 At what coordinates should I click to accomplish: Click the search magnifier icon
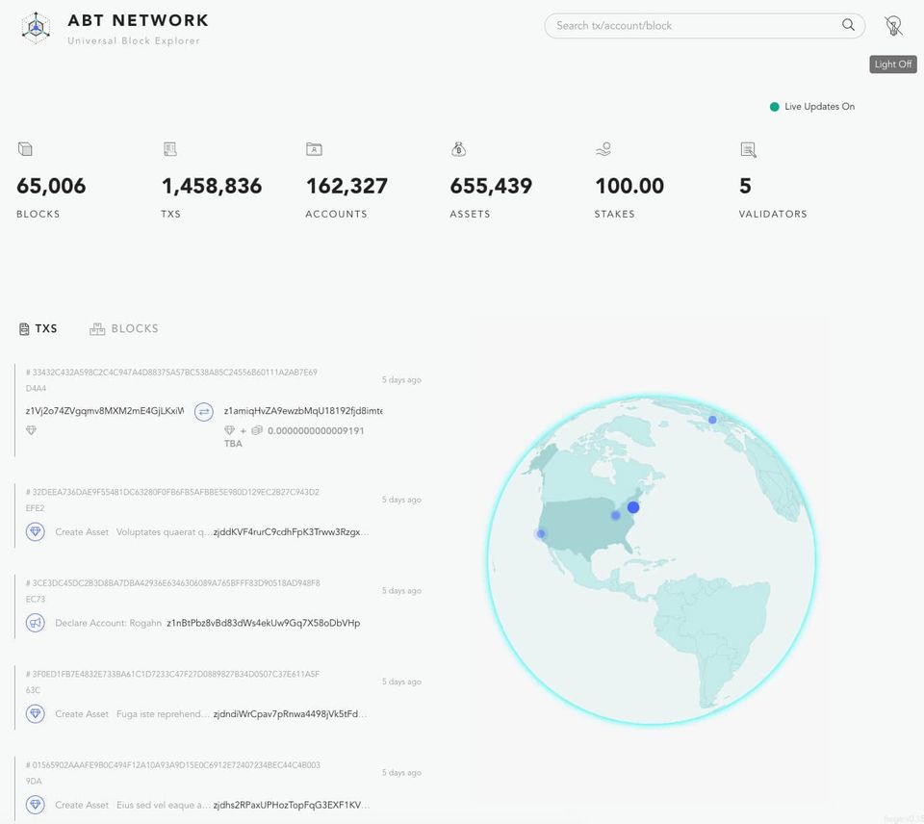(848, 25)
